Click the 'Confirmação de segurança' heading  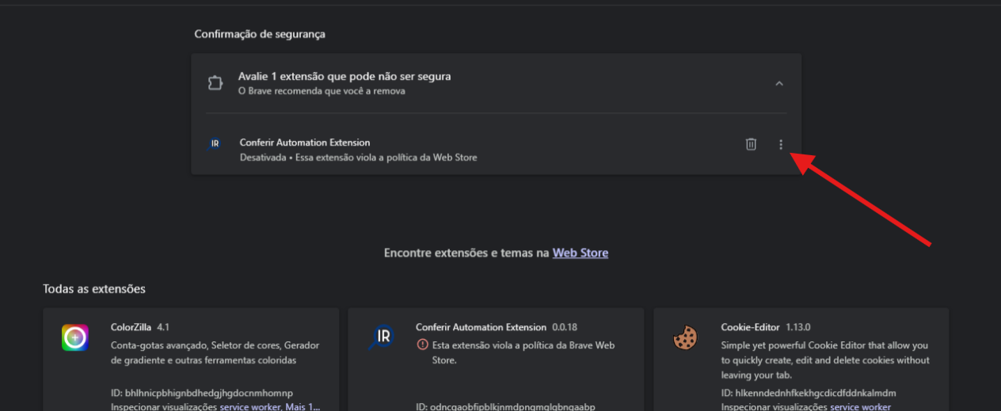[260, 34]
